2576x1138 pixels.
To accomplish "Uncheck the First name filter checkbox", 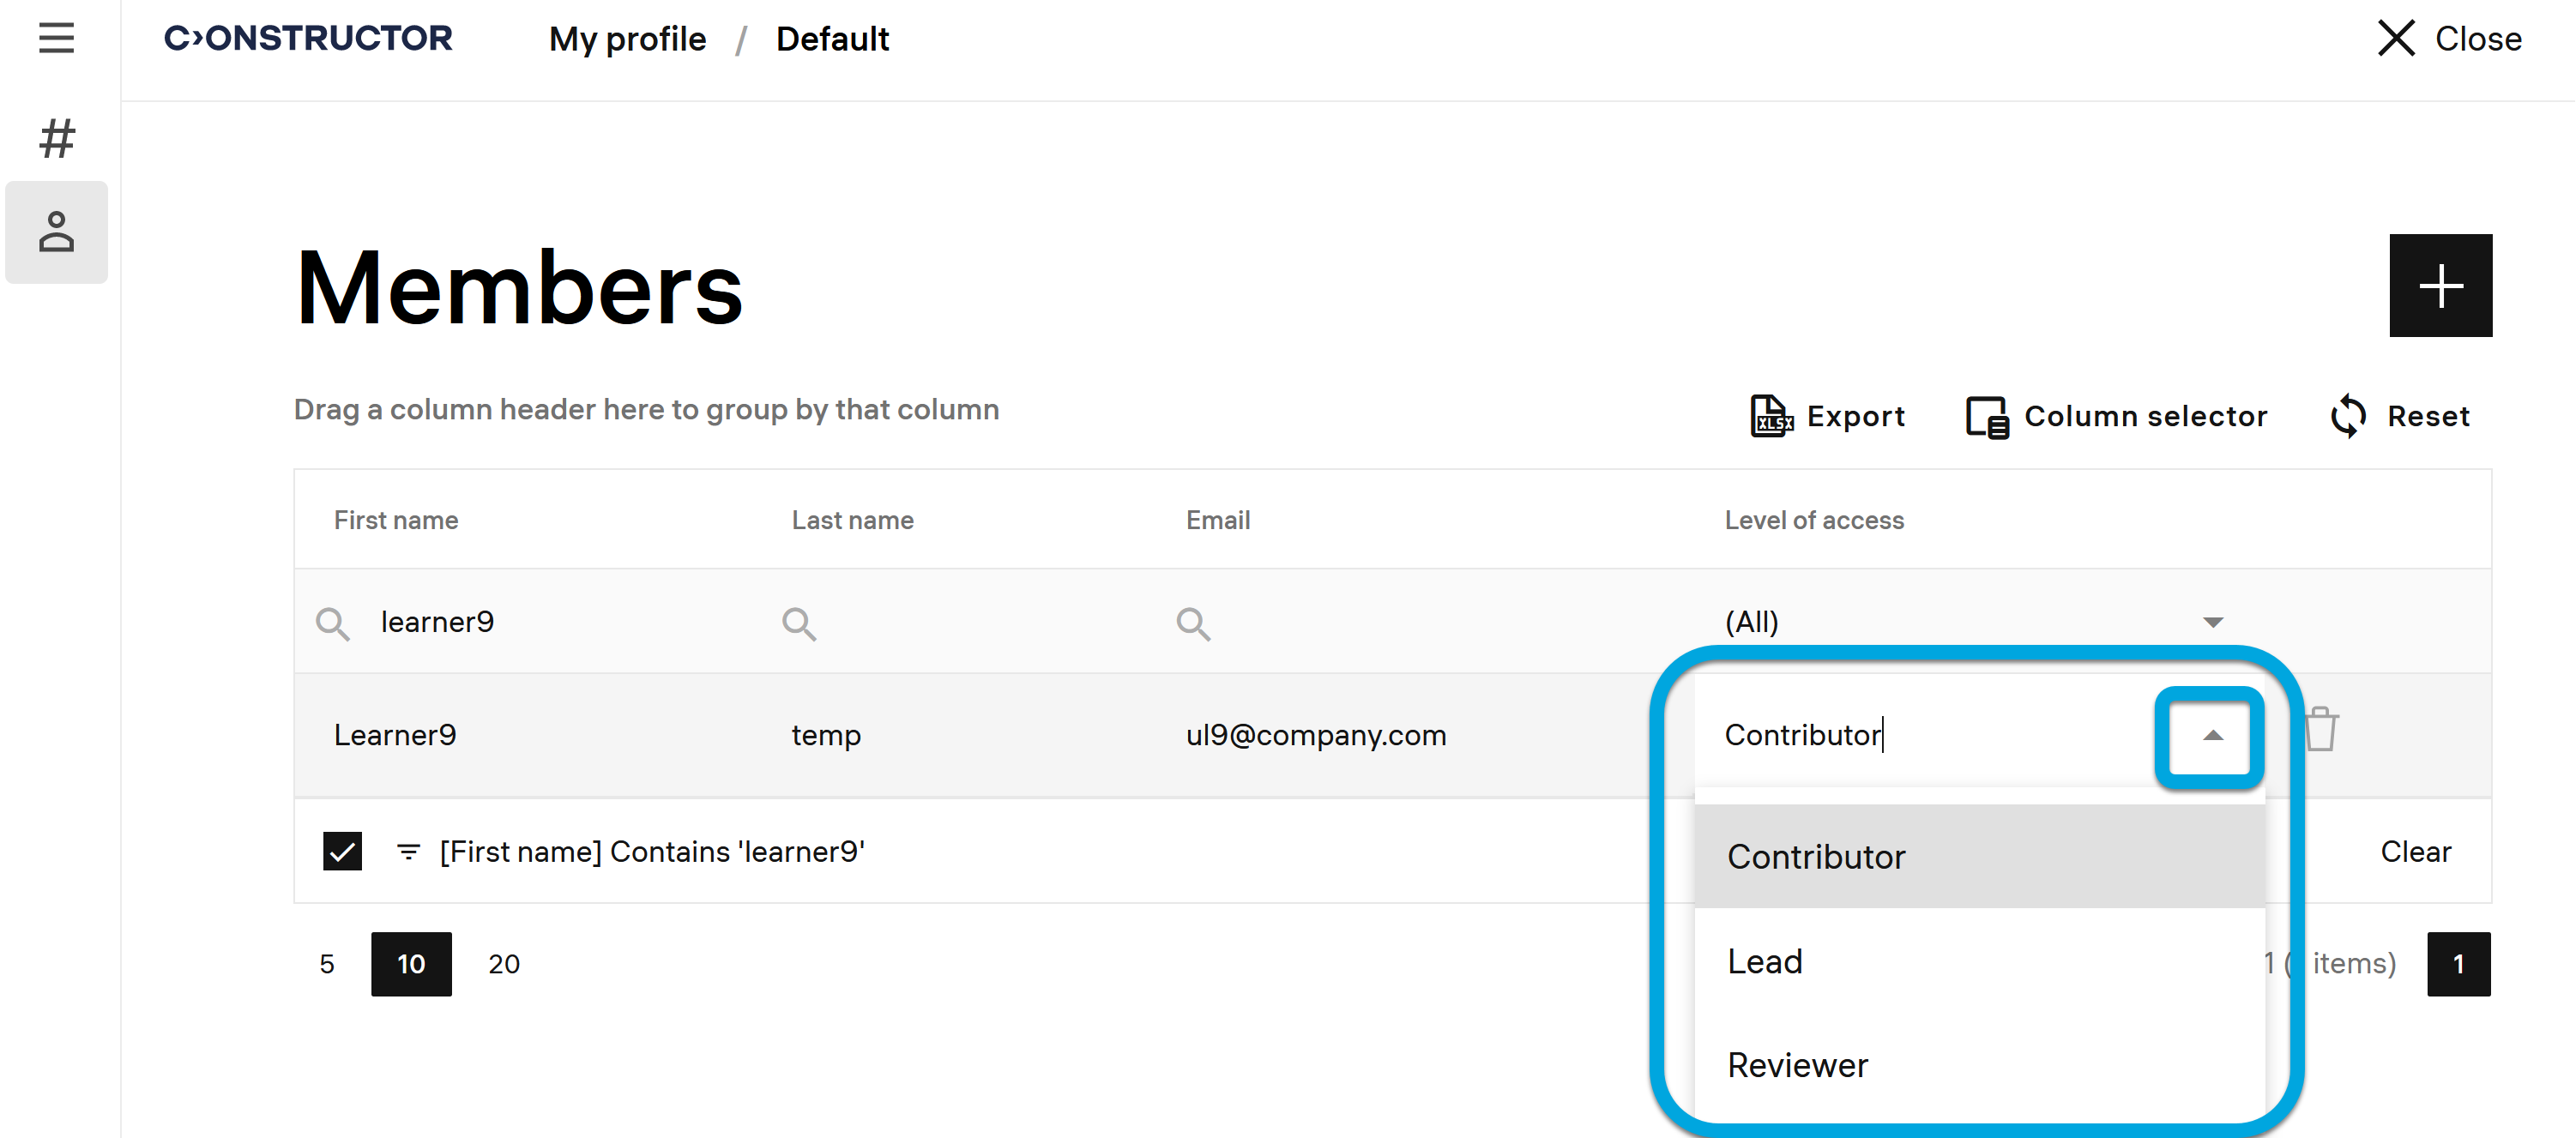I will click(x=342, y=851).
